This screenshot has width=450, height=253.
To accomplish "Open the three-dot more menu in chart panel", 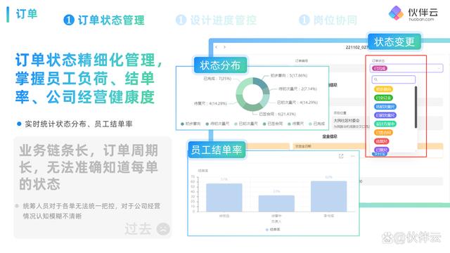I will pos(353,156).
